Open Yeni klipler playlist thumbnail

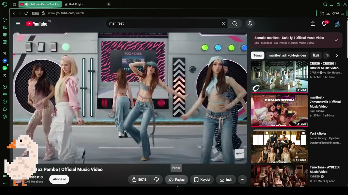(279, 147)
